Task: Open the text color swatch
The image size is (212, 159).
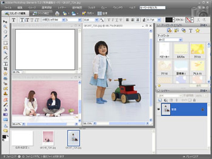Action: tap(169, 20)
